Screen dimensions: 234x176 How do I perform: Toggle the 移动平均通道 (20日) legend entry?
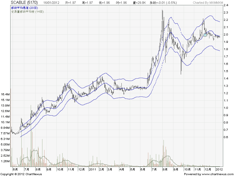tap(25, 8)
